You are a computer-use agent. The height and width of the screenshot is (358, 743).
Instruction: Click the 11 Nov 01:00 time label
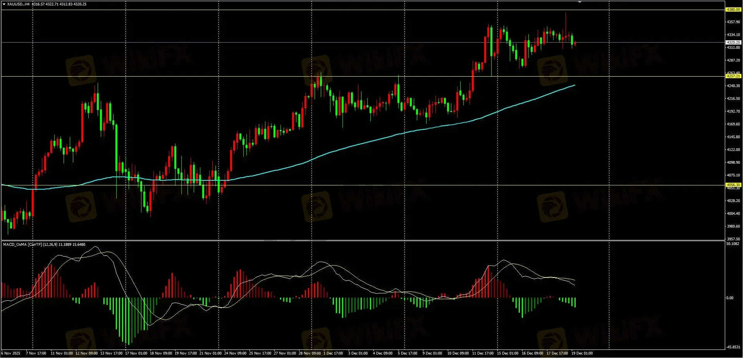click(62, 353)
